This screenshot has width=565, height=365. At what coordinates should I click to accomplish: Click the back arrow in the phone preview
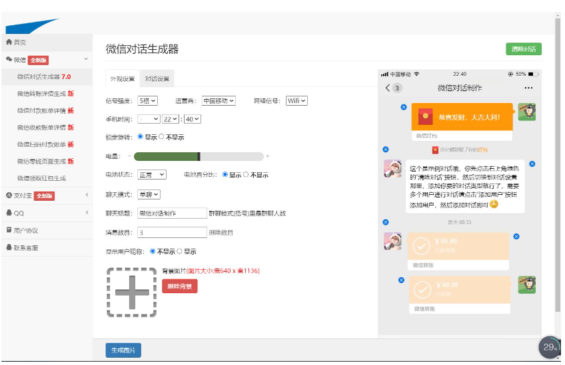[388, 88]
